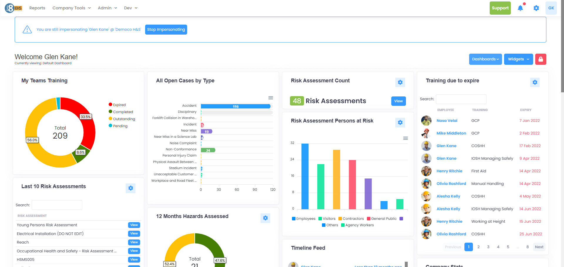Open the Admin menu
Image resolution: width=564 pixels, height=267 pixels.
point(108,8)
